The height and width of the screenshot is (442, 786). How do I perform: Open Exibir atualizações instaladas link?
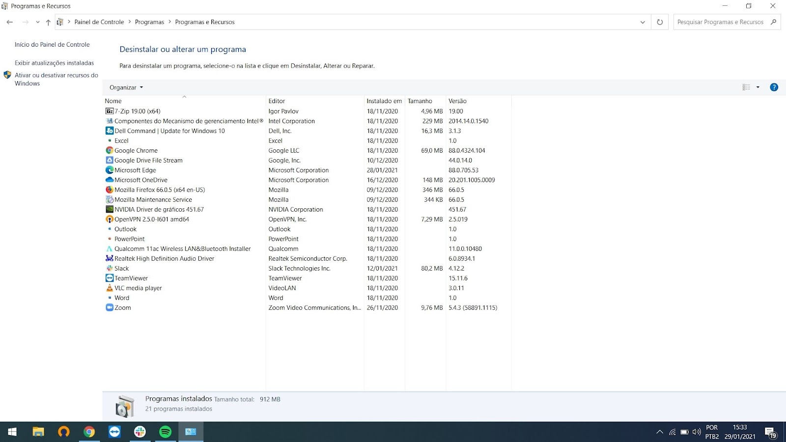54,63
